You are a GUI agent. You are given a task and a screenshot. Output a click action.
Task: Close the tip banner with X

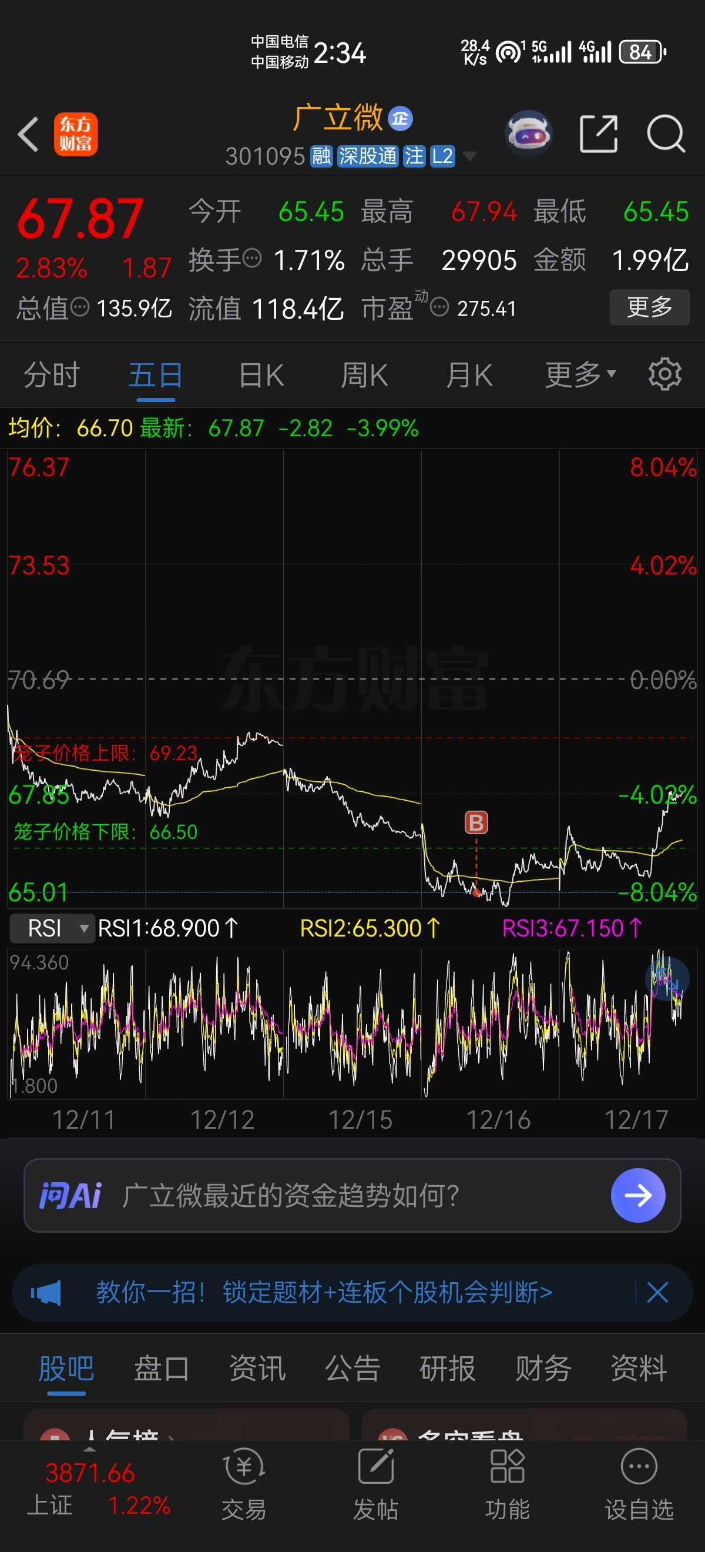pyautogui.click(x=657, y=1293)
